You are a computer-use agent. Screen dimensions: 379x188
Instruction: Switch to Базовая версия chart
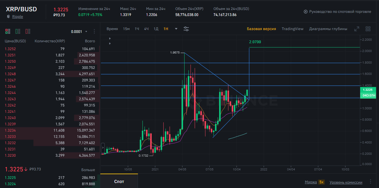pyautogui.click(x=261, y=29)
